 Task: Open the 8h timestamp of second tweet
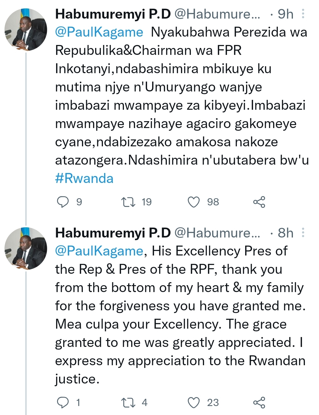pos(285,233)
